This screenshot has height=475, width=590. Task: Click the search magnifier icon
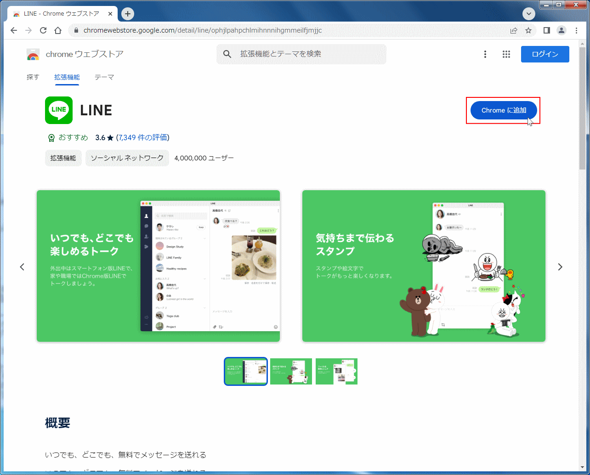coord(227,54)
